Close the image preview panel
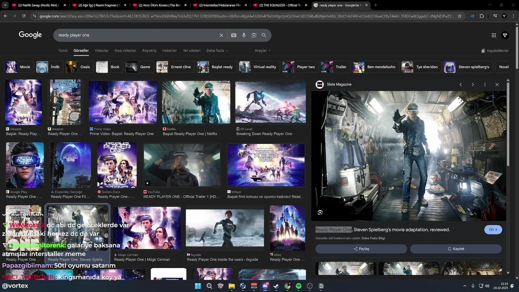Image resolution: width=519 pixels, height=292 pixels. pos(497,84)
